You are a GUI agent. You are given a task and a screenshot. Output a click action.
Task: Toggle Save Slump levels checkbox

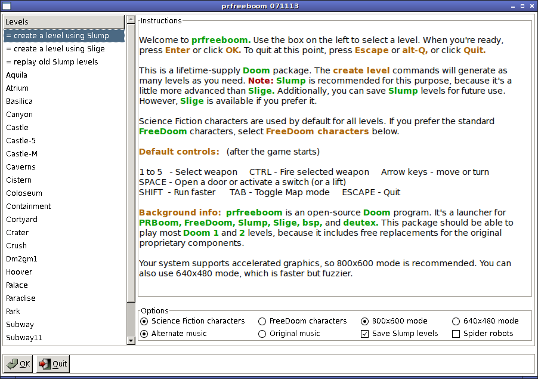click(400, 334)
